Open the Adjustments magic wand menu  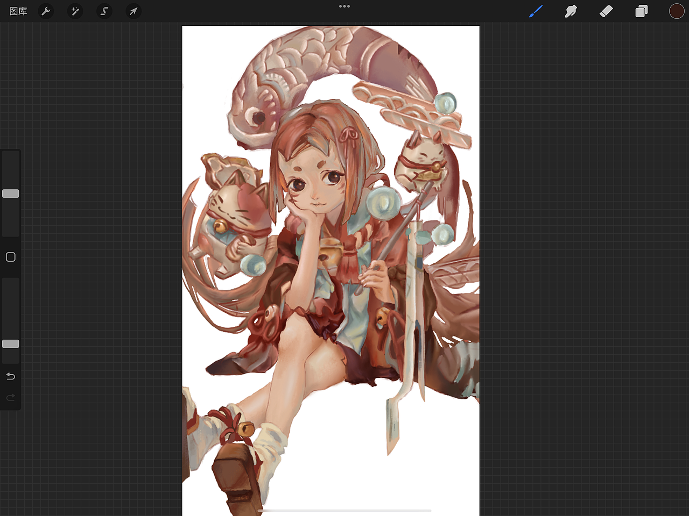point(75,11)
